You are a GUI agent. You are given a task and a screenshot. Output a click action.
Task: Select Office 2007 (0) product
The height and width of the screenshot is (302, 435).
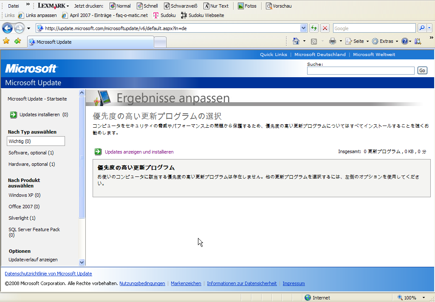[24, 207]
